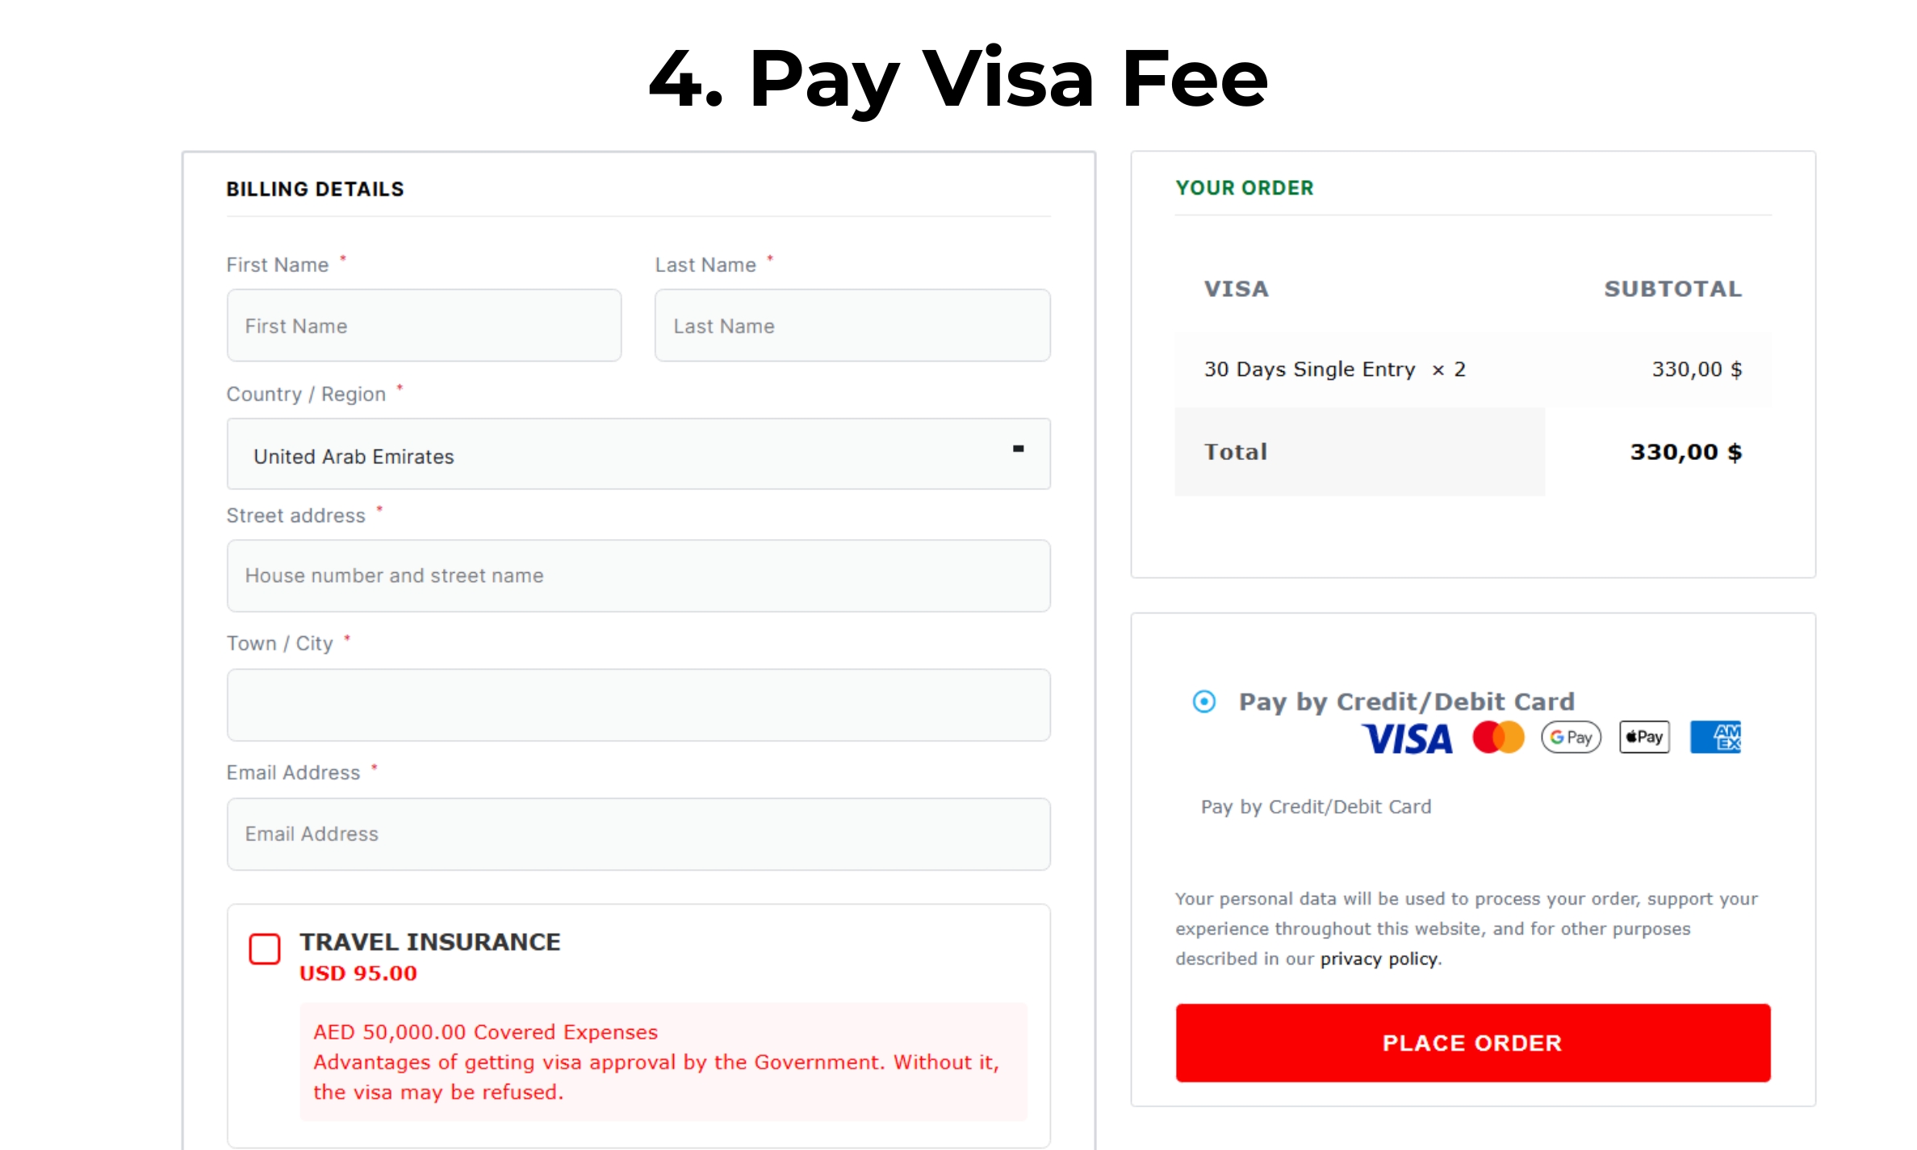The width and height of the screenshot is (1917, 1150).
Task: Click the American Express icon
Action: click(1716, 738)
